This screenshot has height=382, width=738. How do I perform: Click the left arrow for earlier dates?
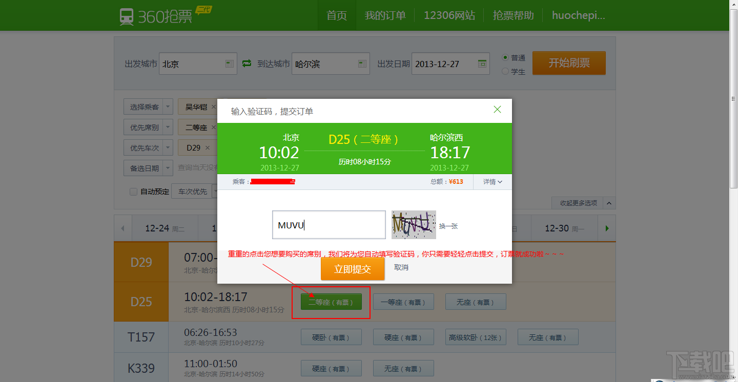tap(123, 228)
